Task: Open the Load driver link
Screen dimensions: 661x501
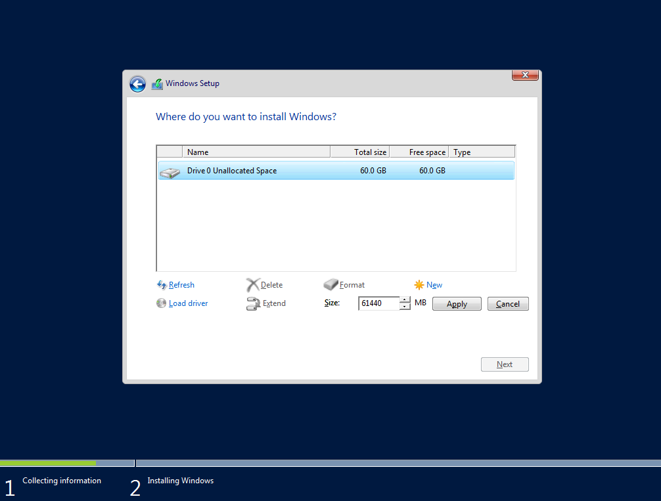Action: [188, 303]
